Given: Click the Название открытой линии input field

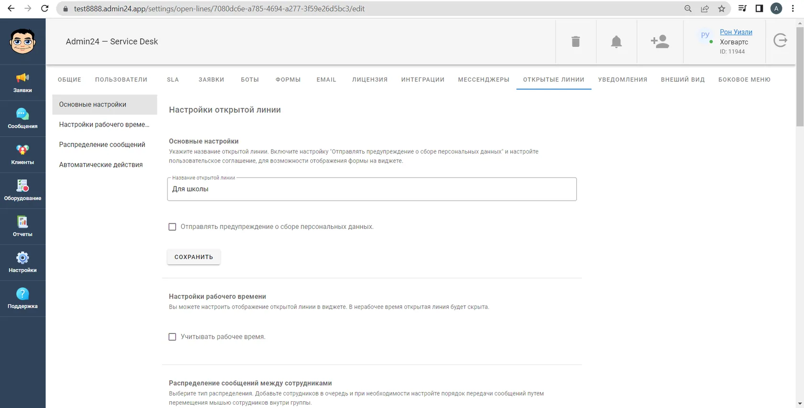Looking at the screenshot, I should [372, 189].
